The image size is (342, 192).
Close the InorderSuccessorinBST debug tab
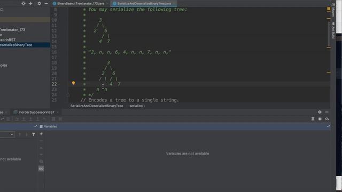[58, 113]
